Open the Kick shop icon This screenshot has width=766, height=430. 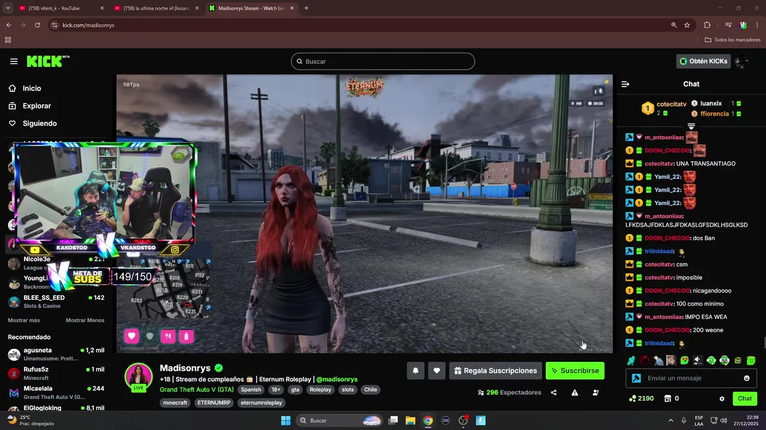(668, 398)
